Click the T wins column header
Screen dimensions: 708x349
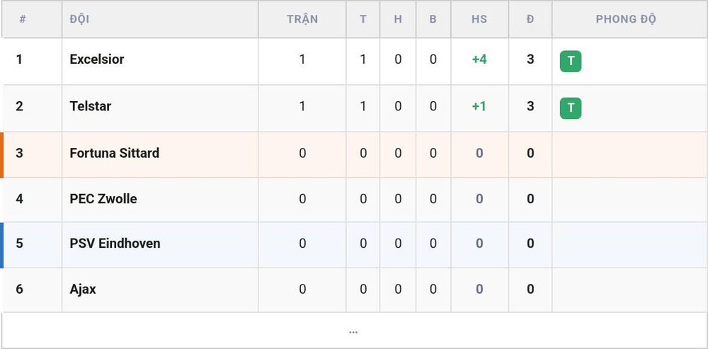(x=363, y=19)
